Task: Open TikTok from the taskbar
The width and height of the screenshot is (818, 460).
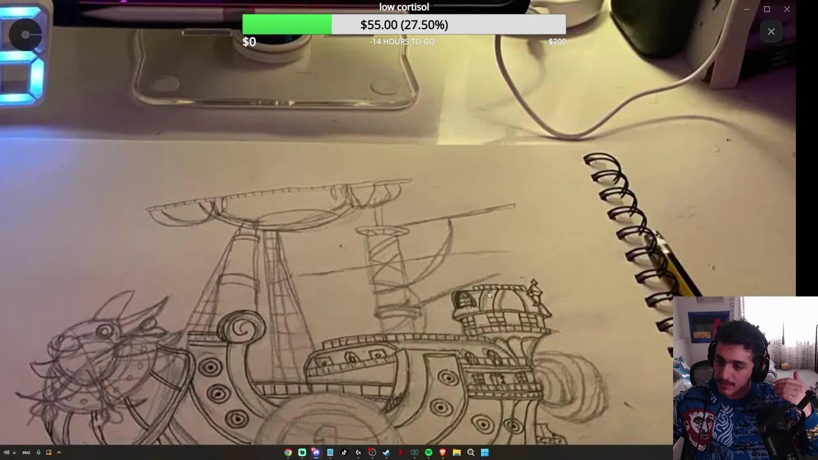Action: click(344, 452)
